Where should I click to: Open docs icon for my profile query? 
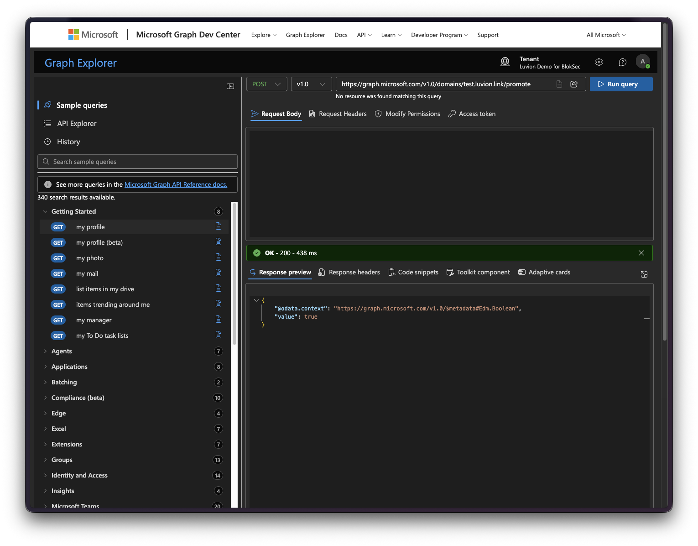point(219,226)
